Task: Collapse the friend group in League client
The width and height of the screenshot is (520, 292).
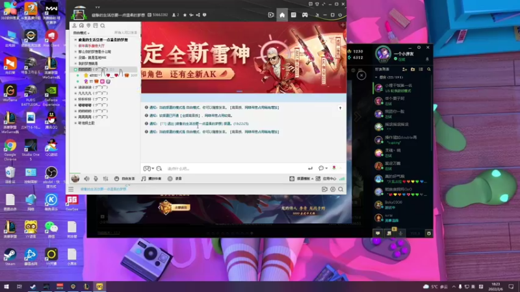Action: [x=376, y=77]
